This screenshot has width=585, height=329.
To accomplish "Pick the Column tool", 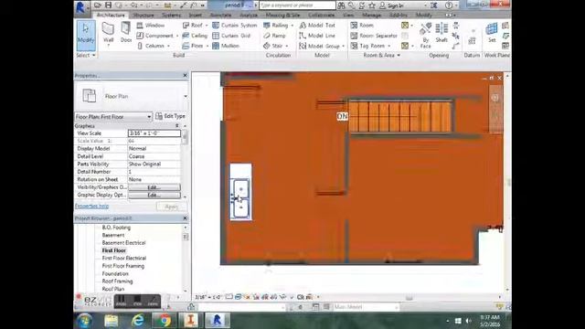I will tap(151, 46).
